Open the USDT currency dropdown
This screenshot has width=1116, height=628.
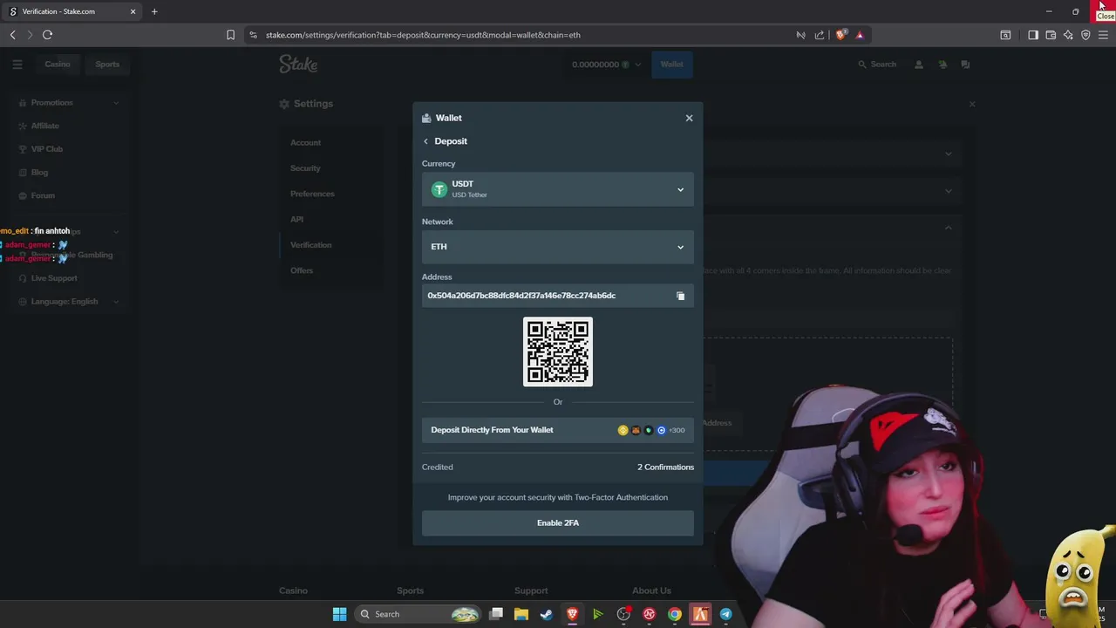(x=558, y=189)
